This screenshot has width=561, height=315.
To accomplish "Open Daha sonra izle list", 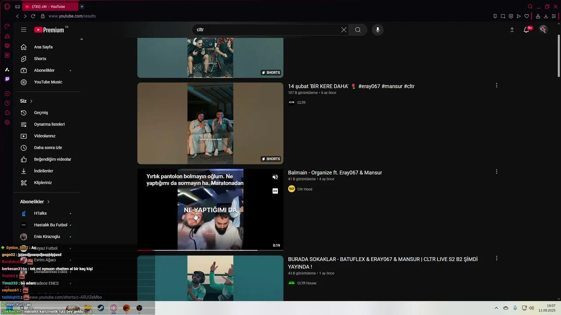I will 48,148.
